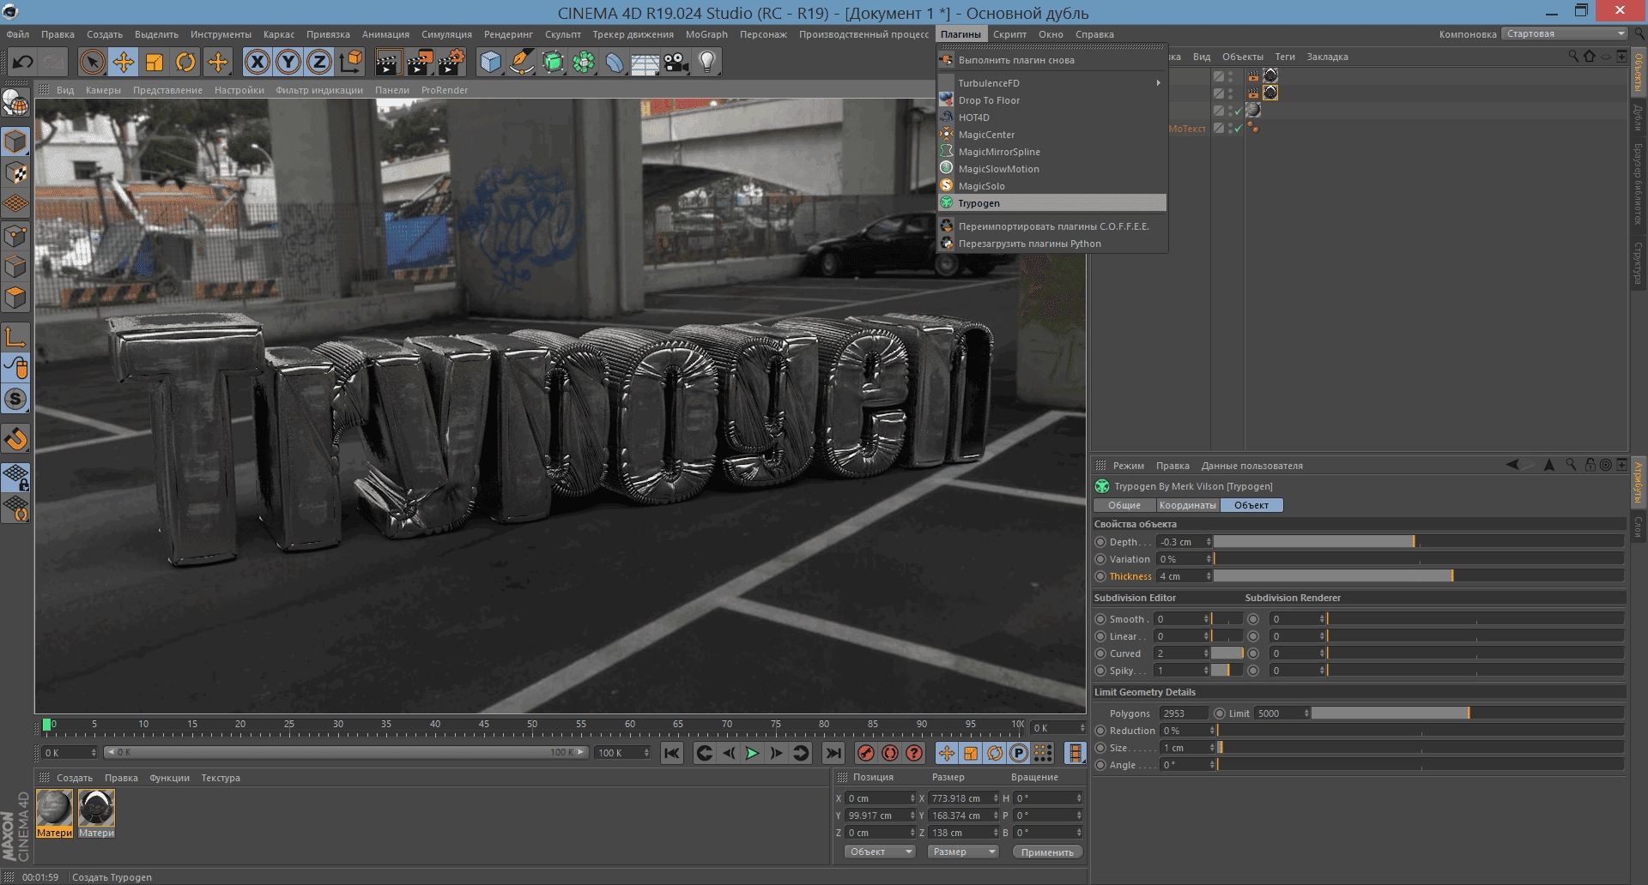Screen dimensions: 1648x885
Task: Toggle Autokeying red button
Action: [890, 753]
